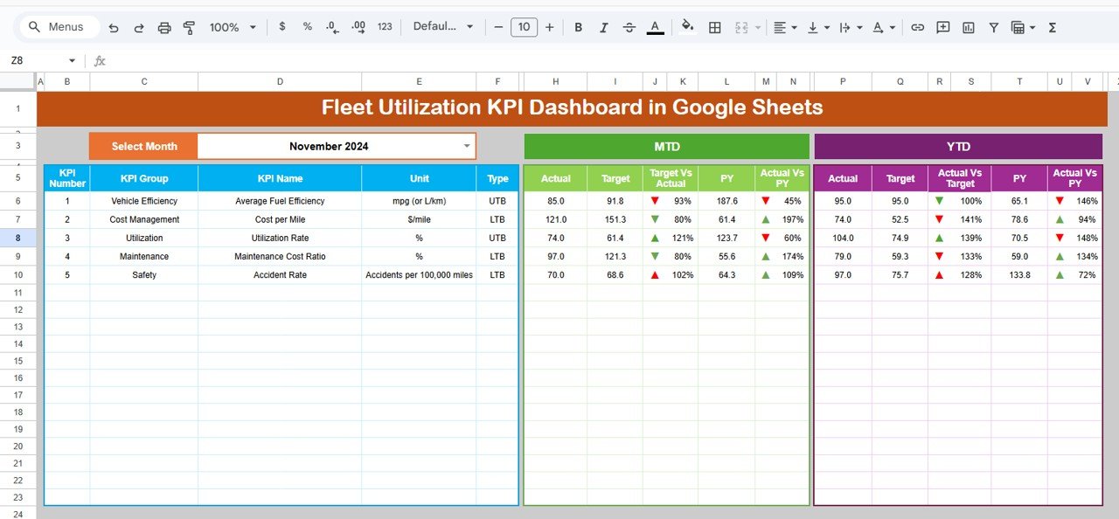
Task: Toggle bold formatting
Action: (x=578, y=27)
